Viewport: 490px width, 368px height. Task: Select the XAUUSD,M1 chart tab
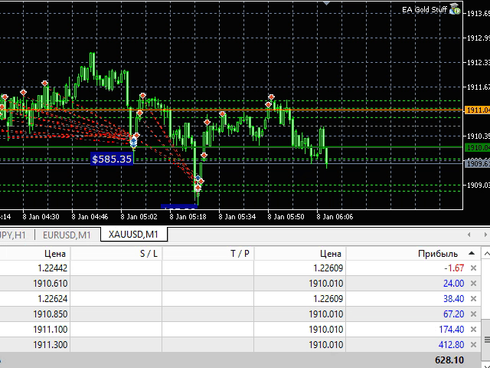[132, 235]
